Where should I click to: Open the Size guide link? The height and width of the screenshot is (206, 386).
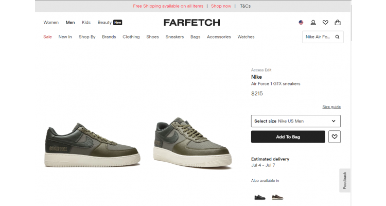pyautogui.click(x=331, y=107)
